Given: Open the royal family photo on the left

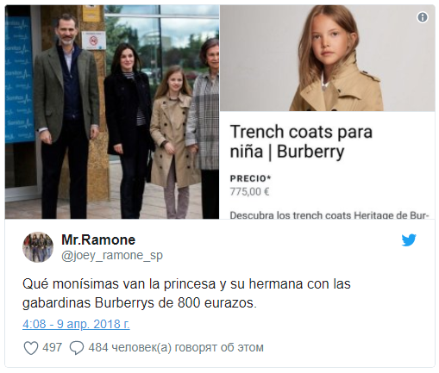Looking at the screenshot, I should point(112,112).
